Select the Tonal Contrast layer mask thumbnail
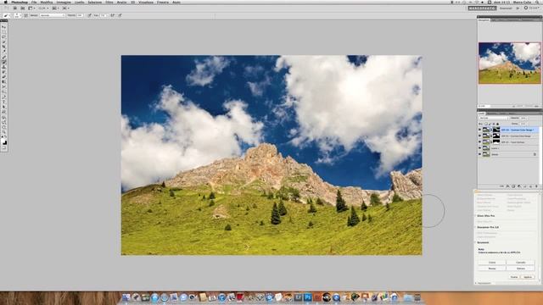 point(496,141)
